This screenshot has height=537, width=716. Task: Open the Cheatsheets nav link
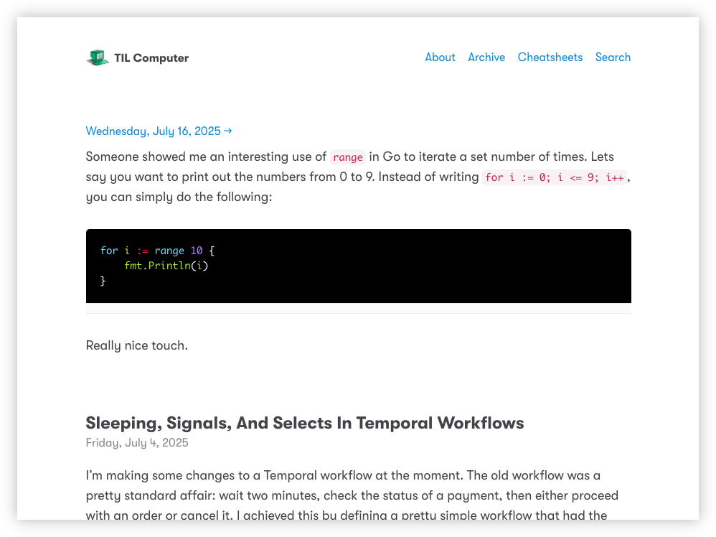pyautogui.click(x=550, y=57)
